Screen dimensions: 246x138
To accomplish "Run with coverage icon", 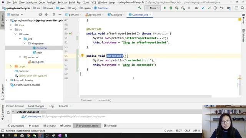I will point(177,8).
